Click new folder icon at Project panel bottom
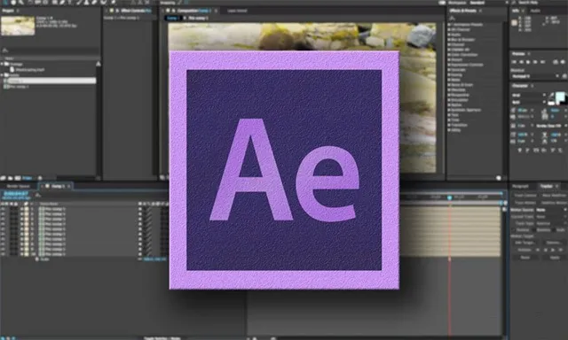 pos(11,178)
